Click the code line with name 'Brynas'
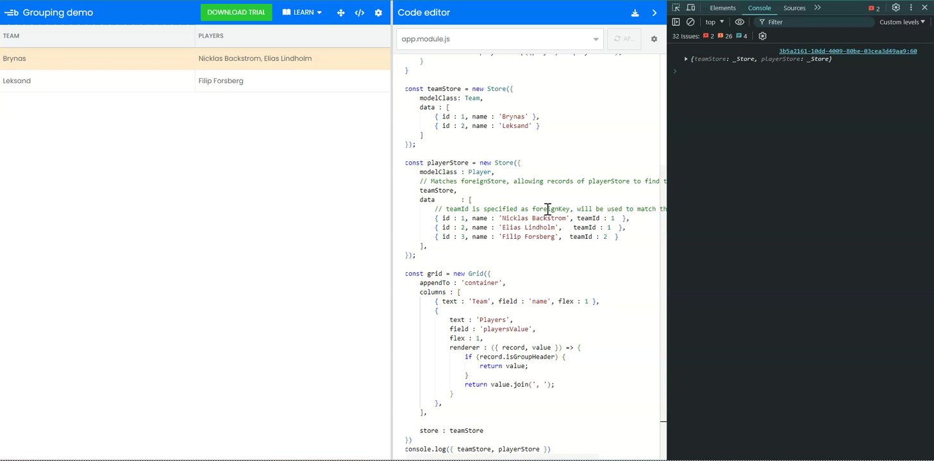Viewport: 934px width, 461px height. [x=487, y=117]
